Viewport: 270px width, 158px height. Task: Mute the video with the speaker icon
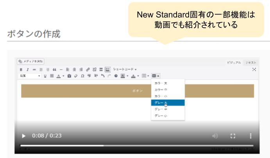coord(215,136)
